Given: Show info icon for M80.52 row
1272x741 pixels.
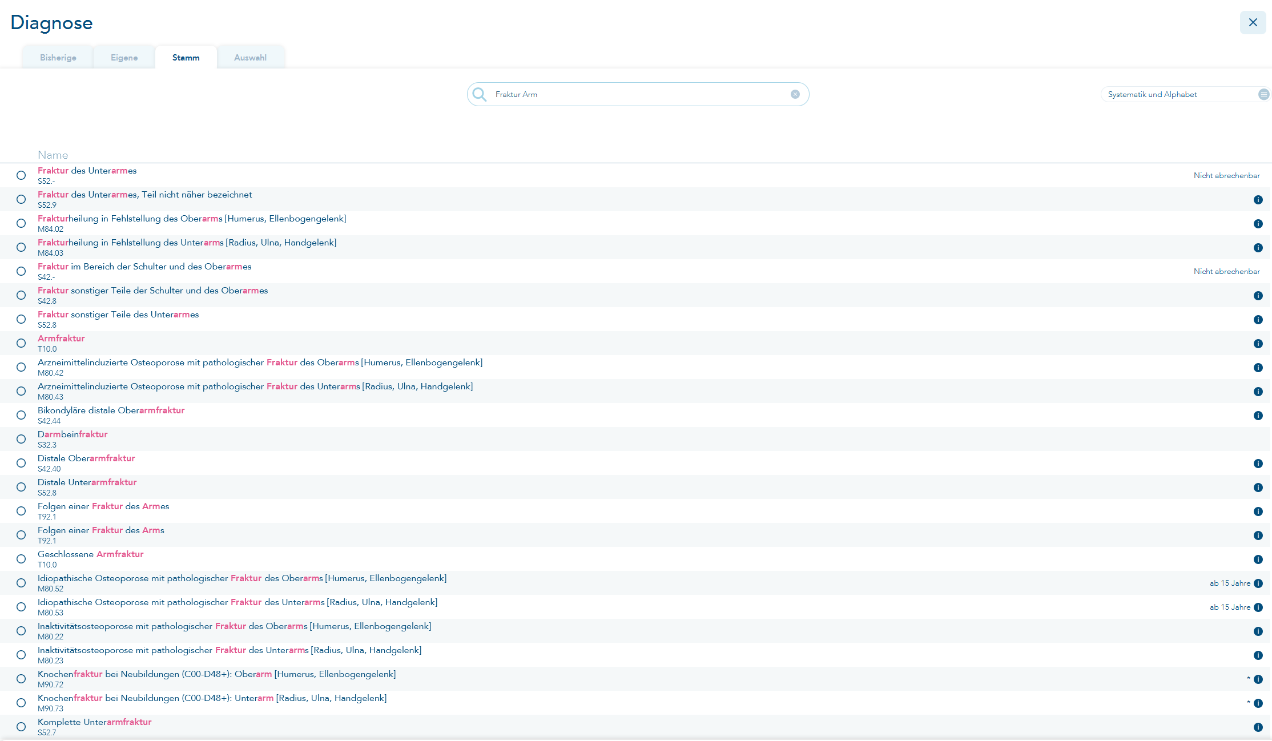Looking at the screenshot, I should [x=1258, y=583].
